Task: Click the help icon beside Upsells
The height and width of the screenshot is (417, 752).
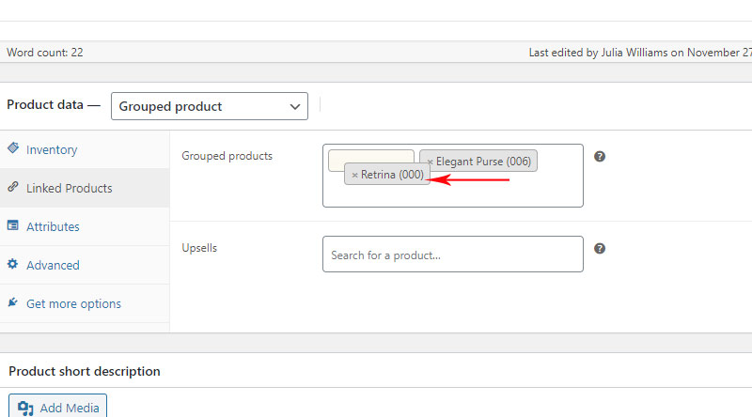Action: [600, 248]
